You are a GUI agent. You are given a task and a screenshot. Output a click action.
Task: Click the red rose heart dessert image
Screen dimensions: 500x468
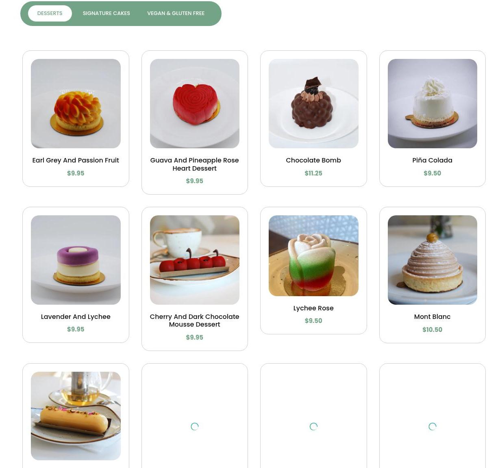click(194, 104)
